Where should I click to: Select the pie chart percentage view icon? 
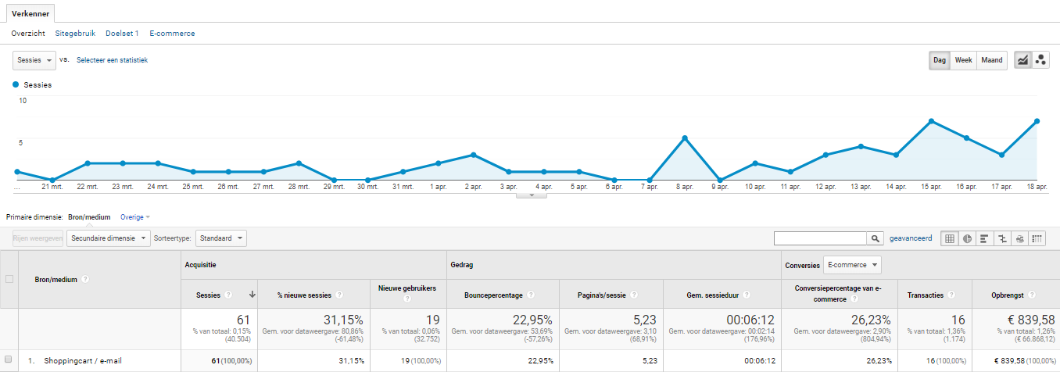pyautogui.click(x=967, y=238)
